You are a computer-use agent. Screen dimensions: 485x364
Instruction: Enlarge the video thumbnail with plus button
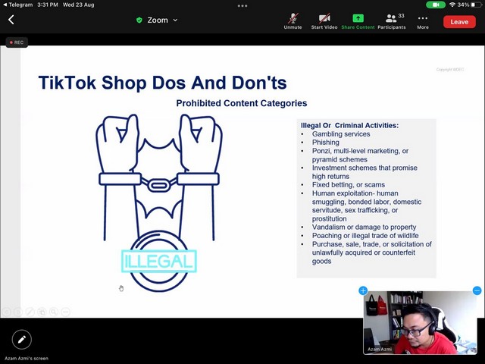pos(363,290)
